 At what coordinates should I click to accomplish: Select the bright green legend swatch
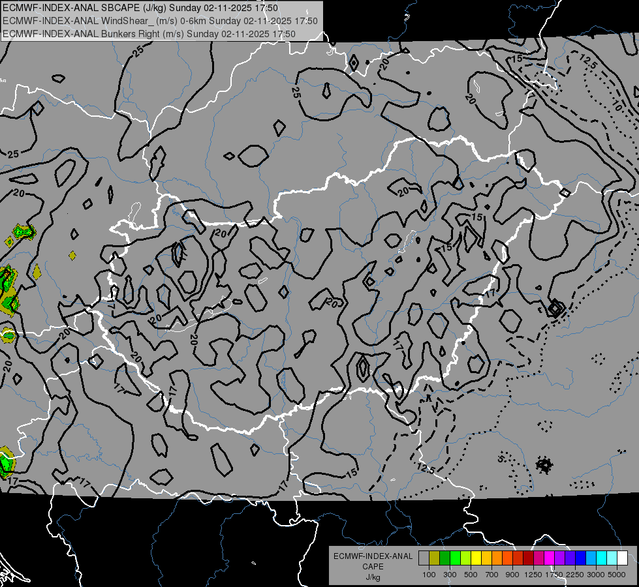[455, 558]
